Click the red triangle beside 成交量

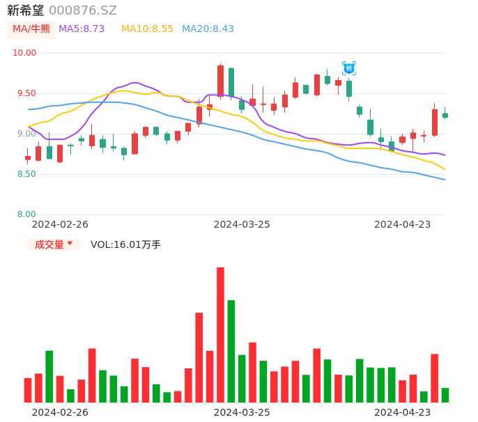click(70, 244)
